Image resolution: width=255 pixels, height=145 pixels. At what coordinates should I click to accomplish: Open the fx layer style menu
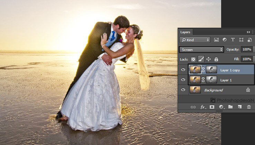click(203, 107)
